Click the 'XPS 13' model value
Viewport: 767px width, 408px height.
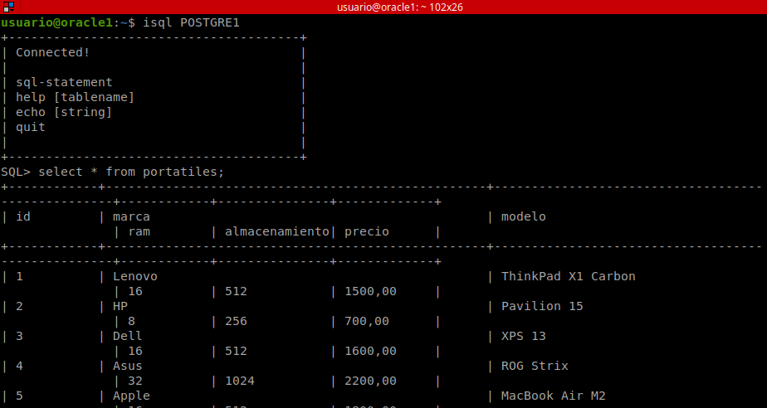point(524,336)
